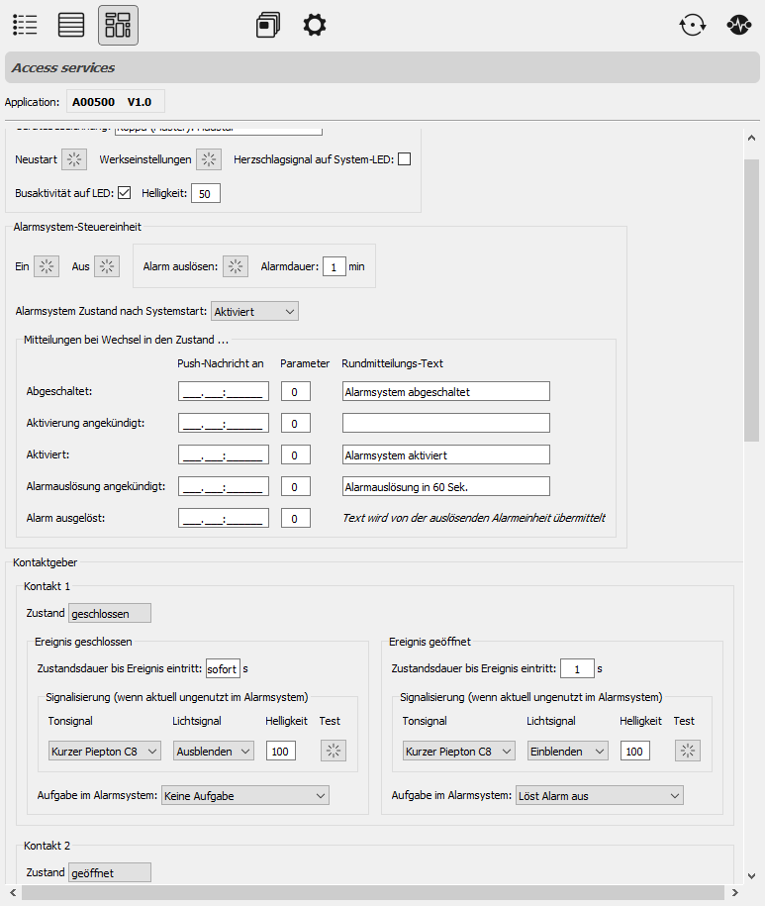Open the stacked windows icon
Image resolution: width=765 pixels, height=906 pixels.
[x=268, y=25]
